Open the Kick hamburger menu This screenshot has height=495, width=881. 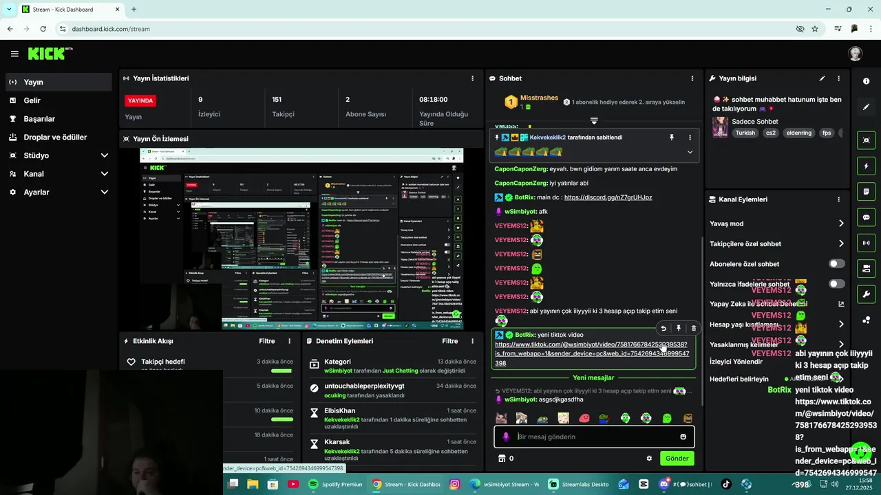pyautogui.click(x=14, y=54)
